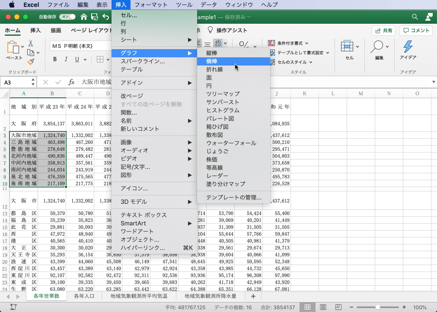Viewport: 437px width, 312px height.
Task: Click the Cut scissors icon
Action: point(31,44)
